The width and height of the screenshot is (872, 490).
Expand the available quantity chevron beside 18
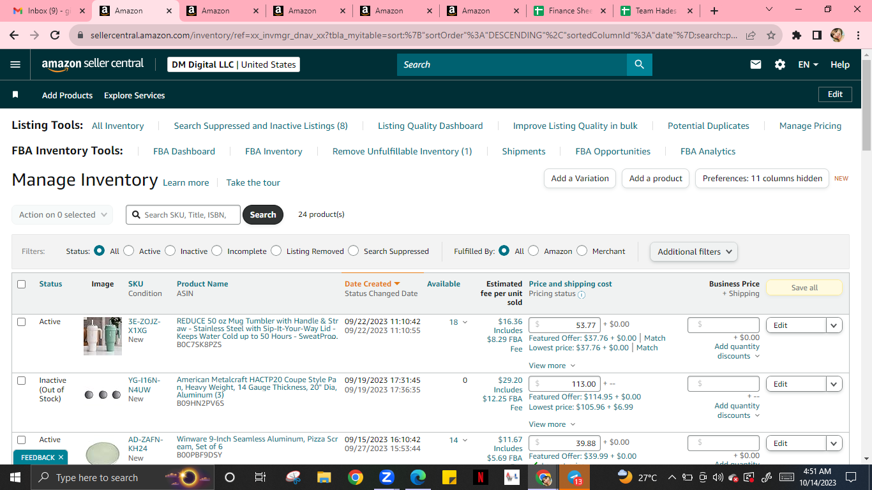click(x=465, y=323)
